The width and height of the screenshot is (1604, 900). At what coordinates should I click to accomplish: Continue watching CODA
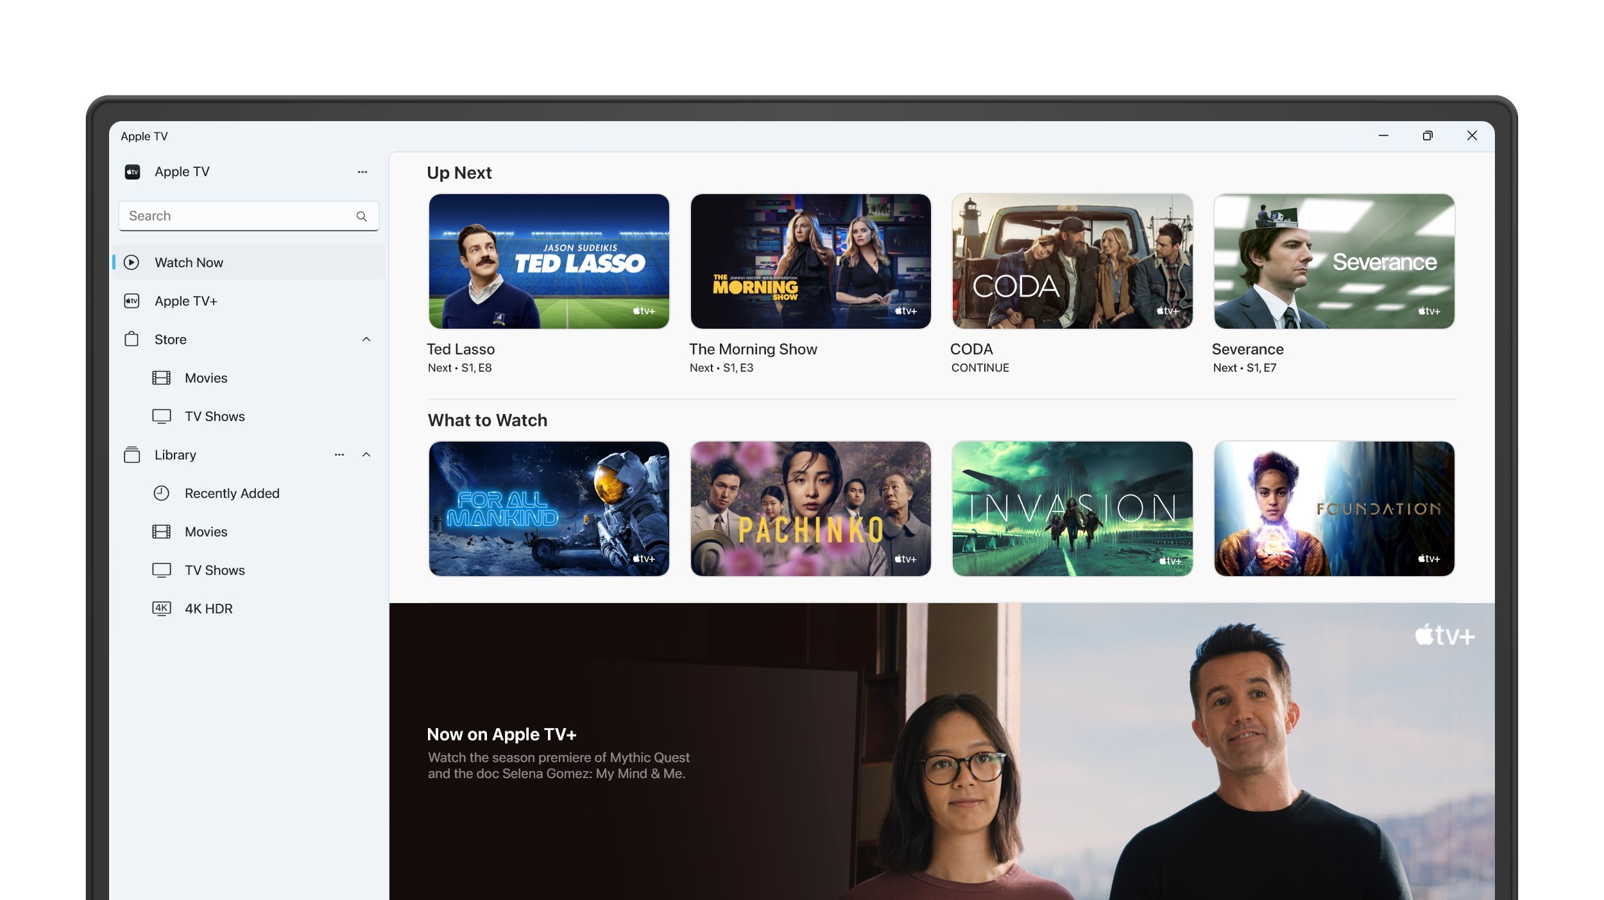point(1072,262)
